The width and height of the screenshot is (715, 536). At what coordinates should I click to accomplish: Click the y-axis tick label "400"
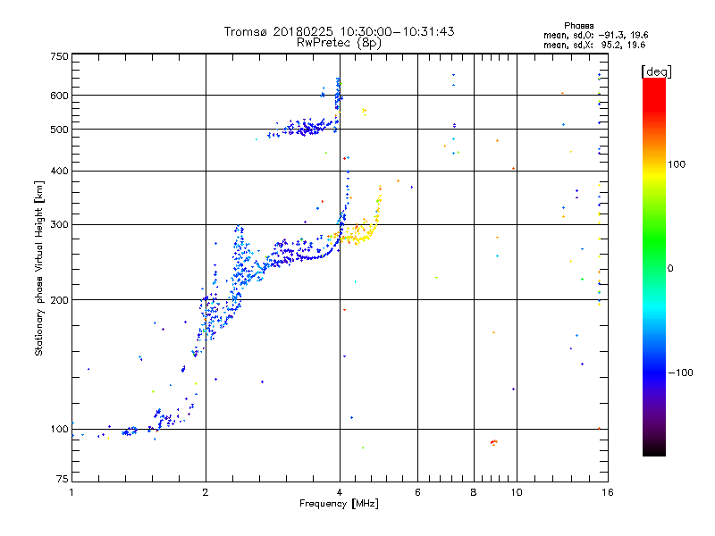pos(59,172)
